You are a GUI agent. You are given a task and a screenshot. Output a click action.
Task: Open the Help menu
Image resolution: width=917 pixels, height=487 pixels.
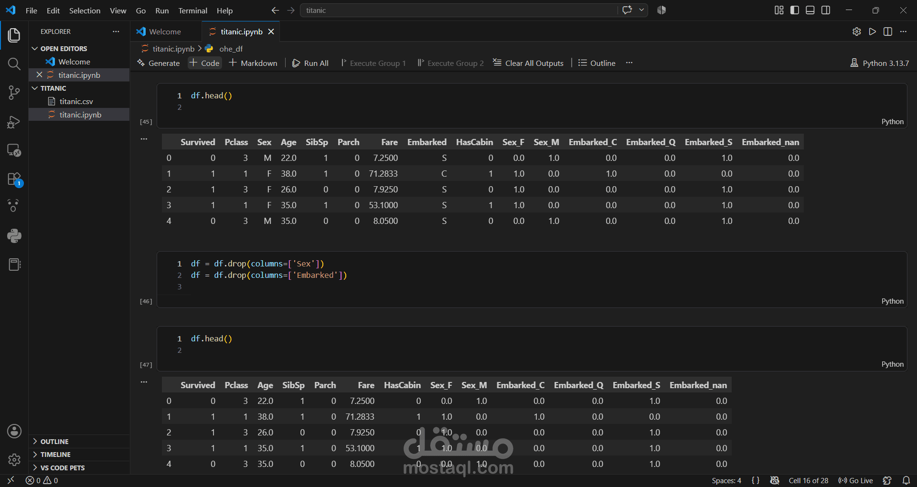click(x=224, y=11)
